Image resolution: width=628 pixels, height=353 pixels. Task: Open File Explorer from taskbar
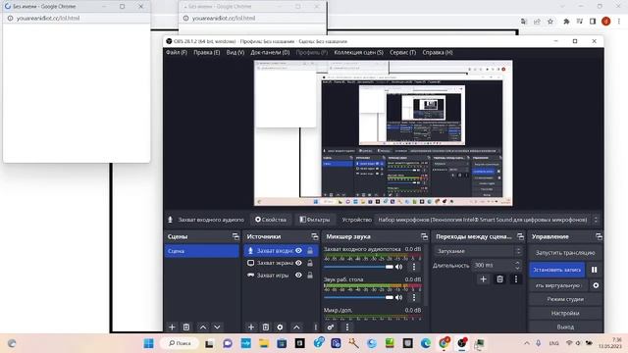264,343
